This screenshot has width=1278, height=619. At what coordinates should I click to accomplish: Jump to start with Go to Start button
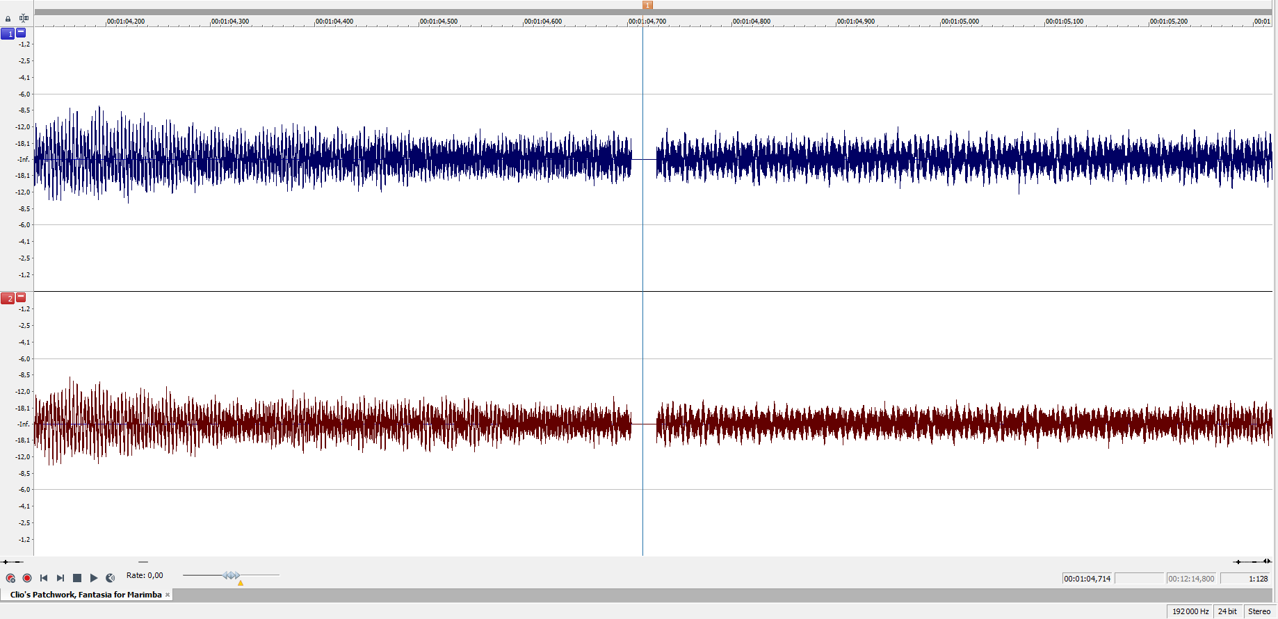[x=44, y=578]
